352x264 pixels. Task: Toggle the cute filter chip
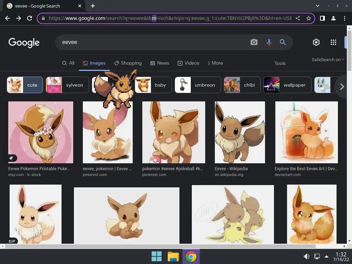(25, 85)
